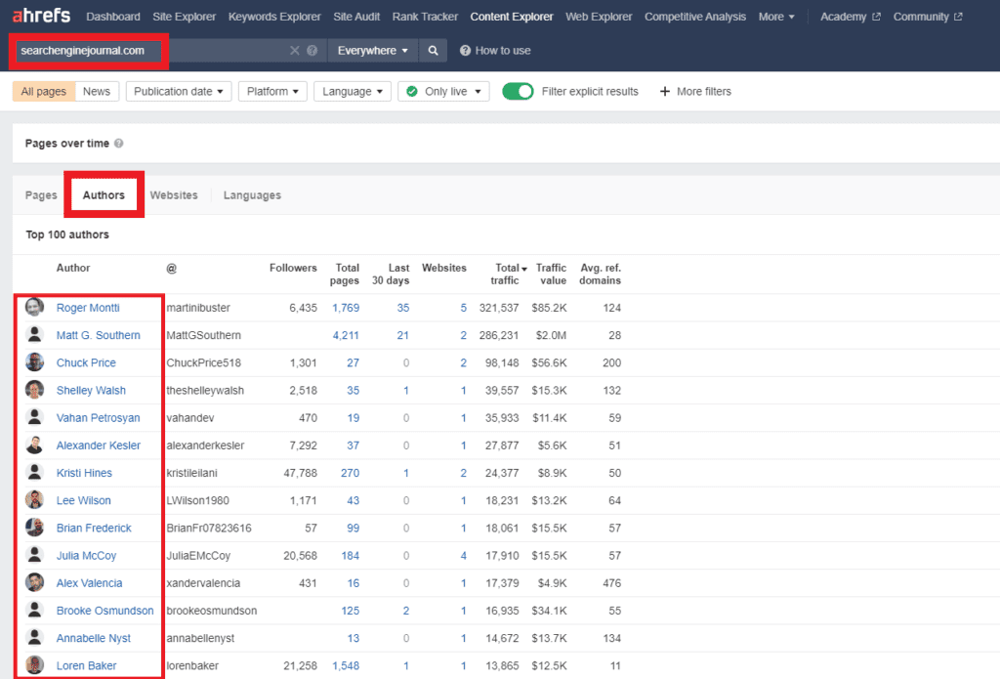Image resolution: width=1000 pixels, height=679 pixels.
Task: Select the Authors tab
Action: click(x=104, y=195)
